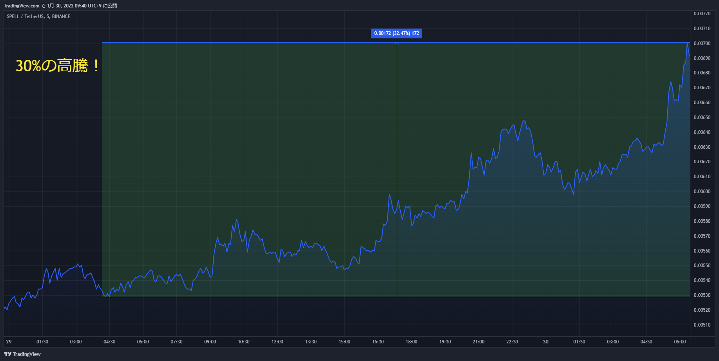Click price label 0.00510 on price axis
719x361 pixels.
(702, 325)
